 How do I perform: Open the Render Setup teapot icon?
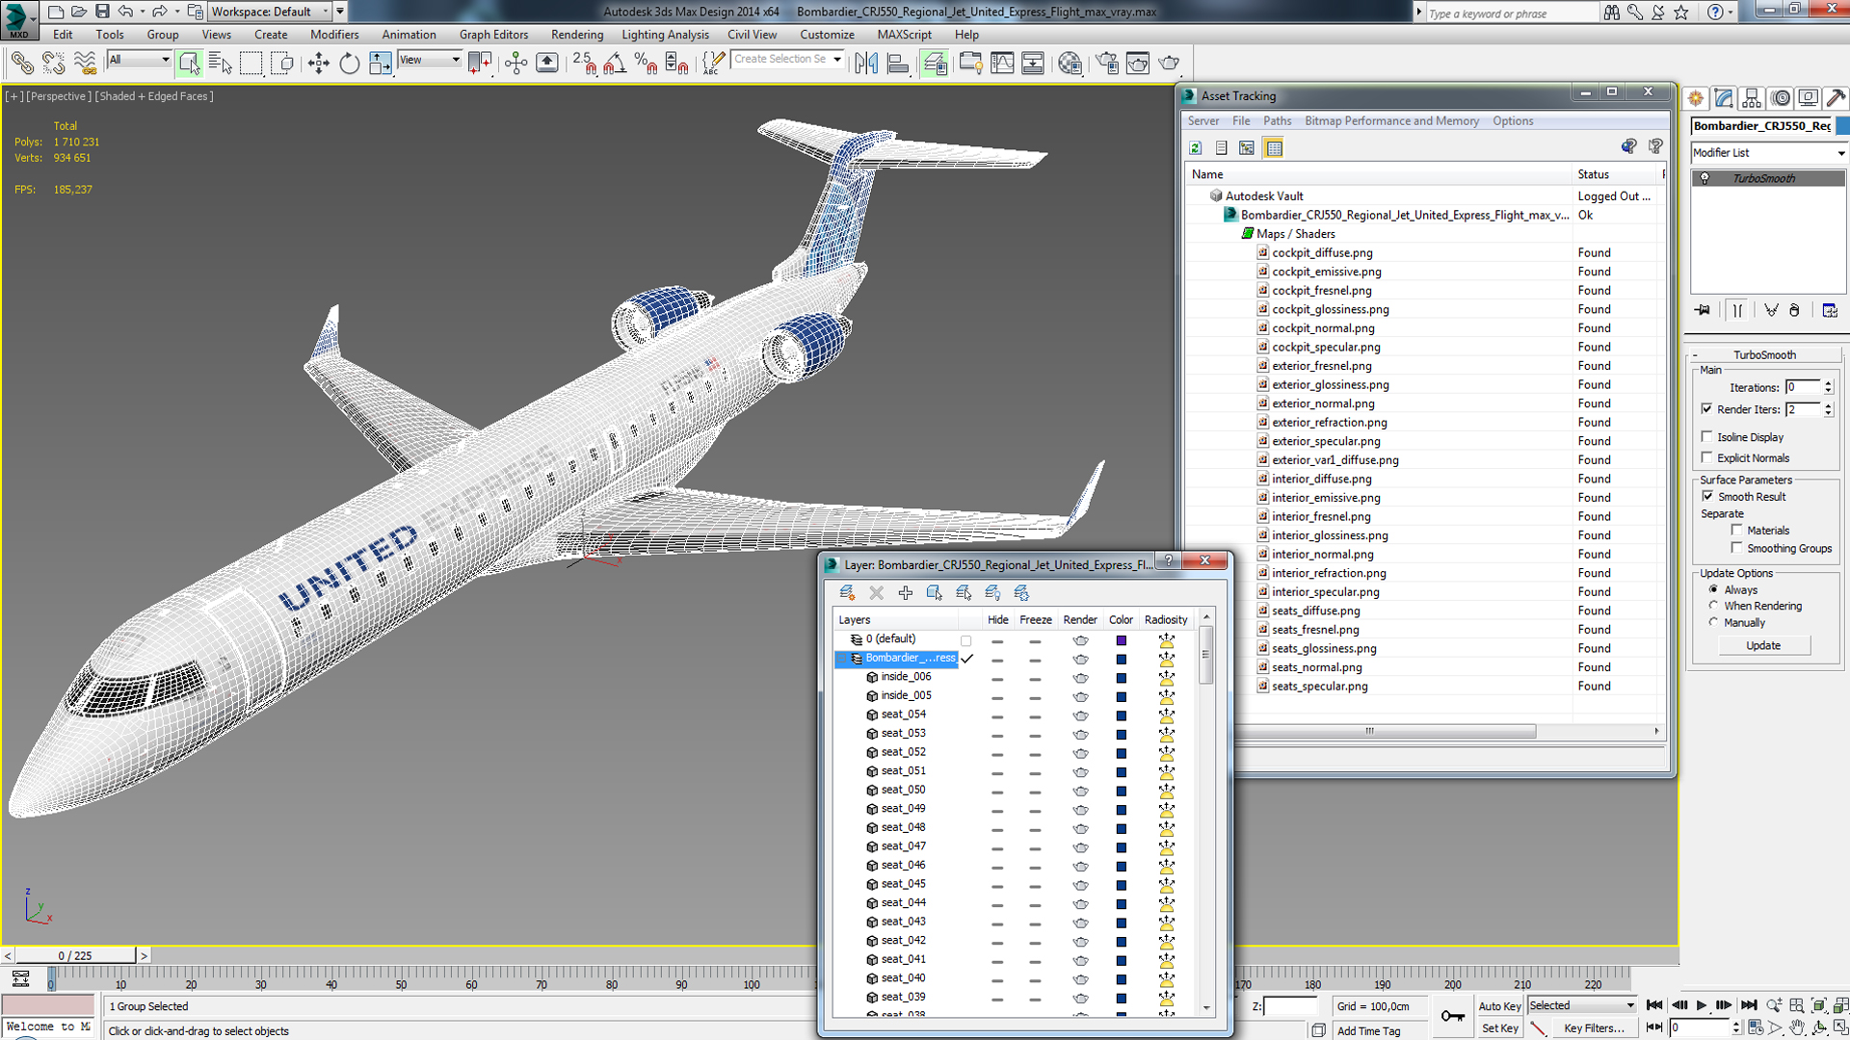tap(1107, 64)
